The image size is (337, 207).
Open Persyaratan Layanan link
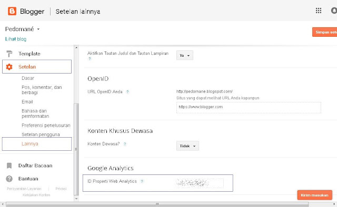[24, 189]
